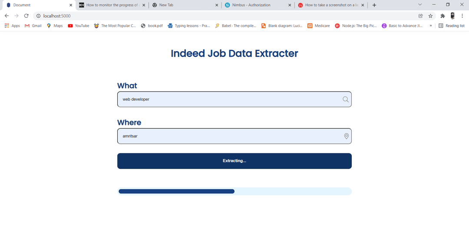Viewport: 469px width, 251px height.
Task: Click the share icon in the address bar
Action: 420,16
